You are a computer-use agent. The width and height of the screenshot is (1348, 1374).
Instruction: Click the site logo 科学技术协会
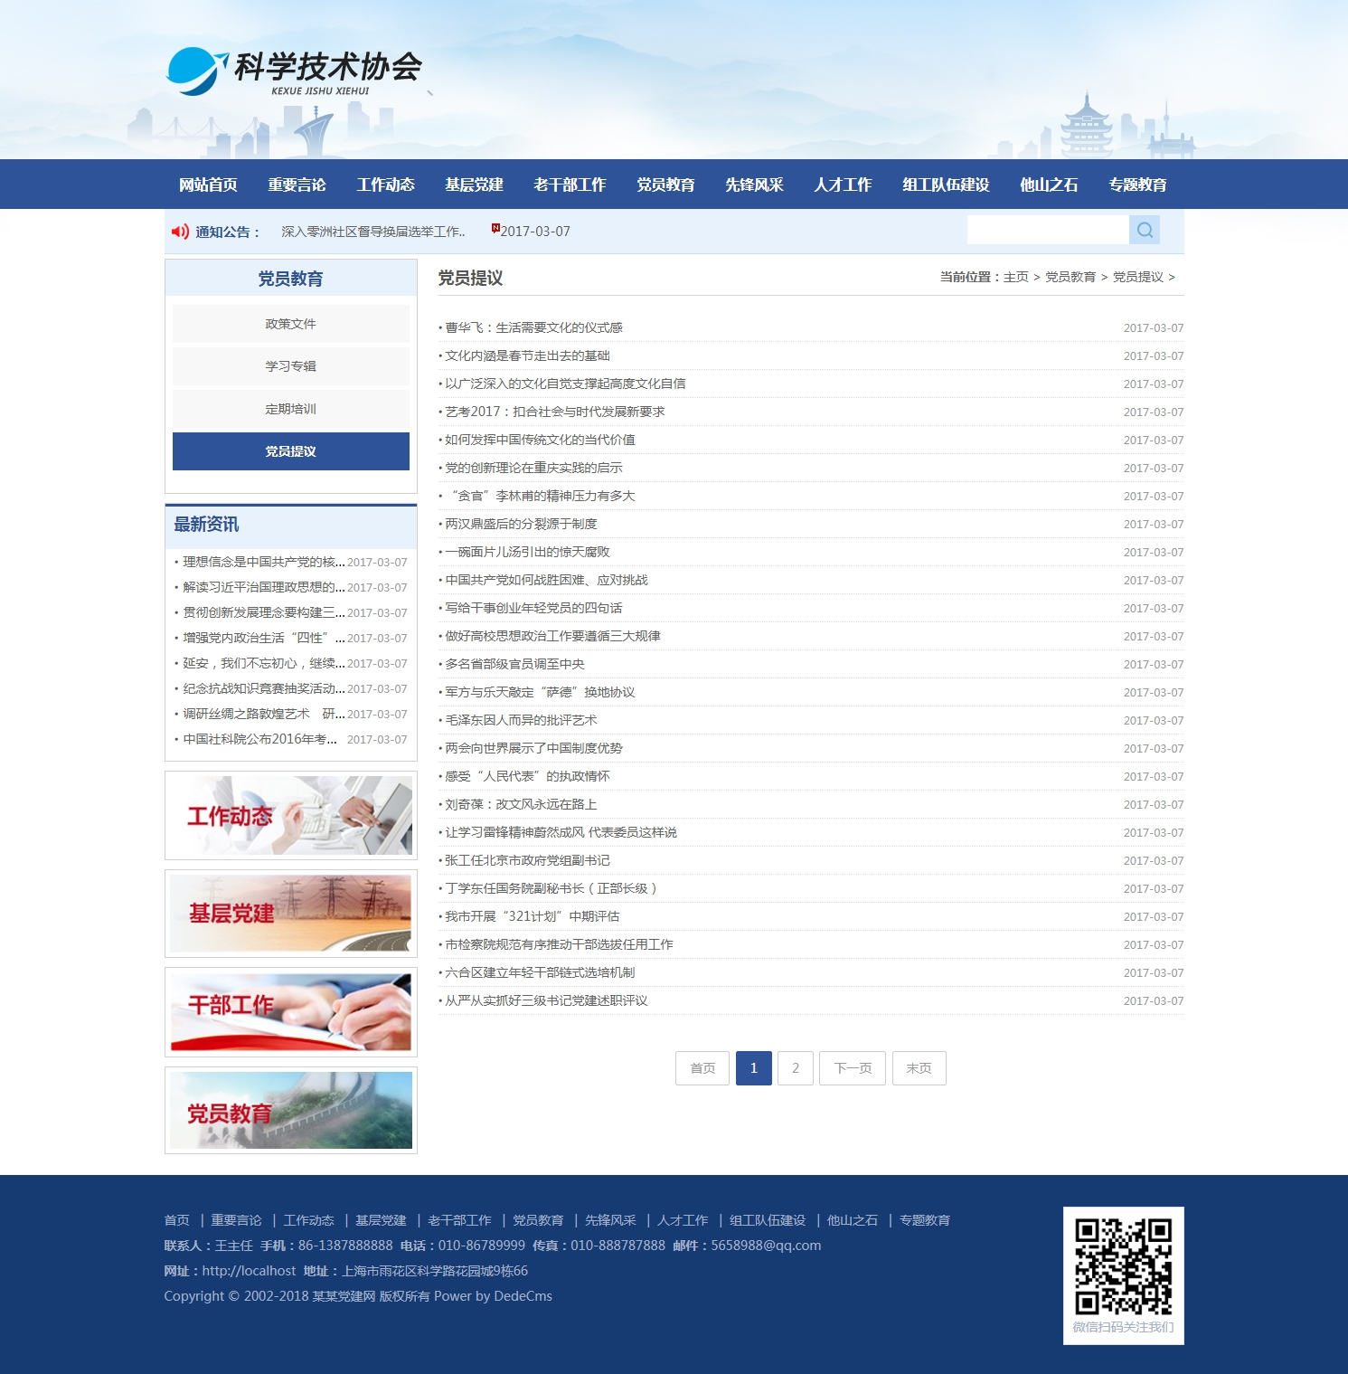(x=295, y=71)
